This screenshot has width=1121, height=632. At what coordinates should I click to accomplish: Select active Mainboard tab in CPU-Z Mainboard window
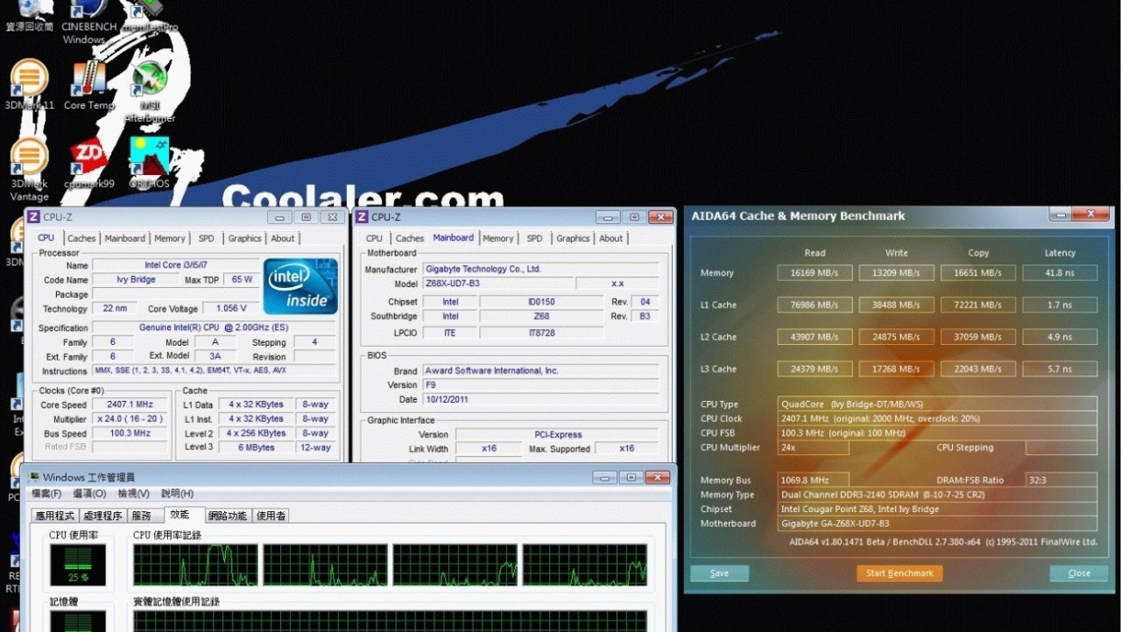click(x=454, y=238)
